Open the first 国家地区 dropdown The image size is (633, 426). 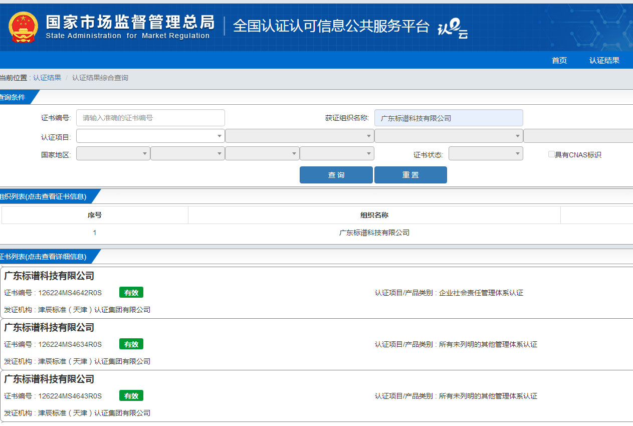click(113, 154)
